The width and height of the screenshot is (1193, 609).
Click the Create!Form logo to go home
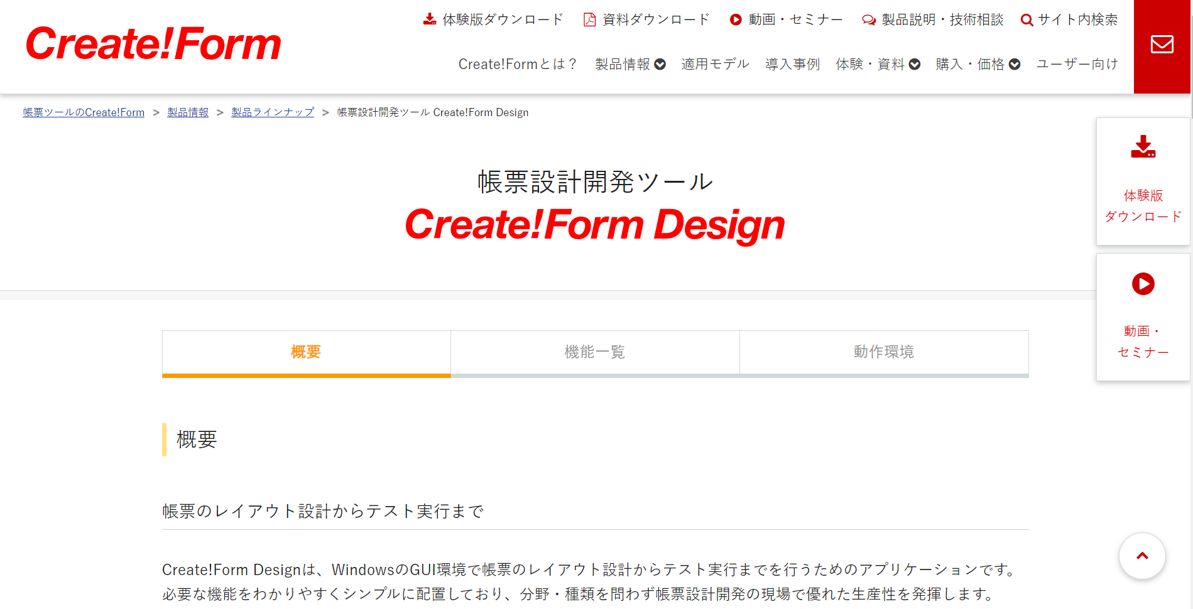click(x=153, y=45)
